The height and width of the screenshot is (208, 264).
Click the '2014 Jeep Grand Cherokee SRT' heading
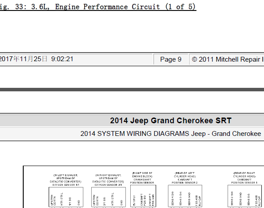tap(171, 121)
